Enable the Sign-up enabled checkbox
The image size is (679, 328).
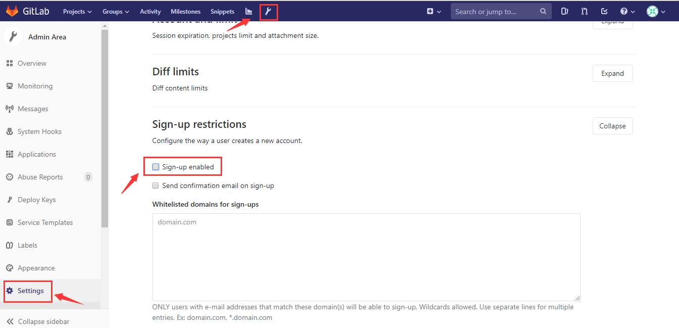coord(156,167)
